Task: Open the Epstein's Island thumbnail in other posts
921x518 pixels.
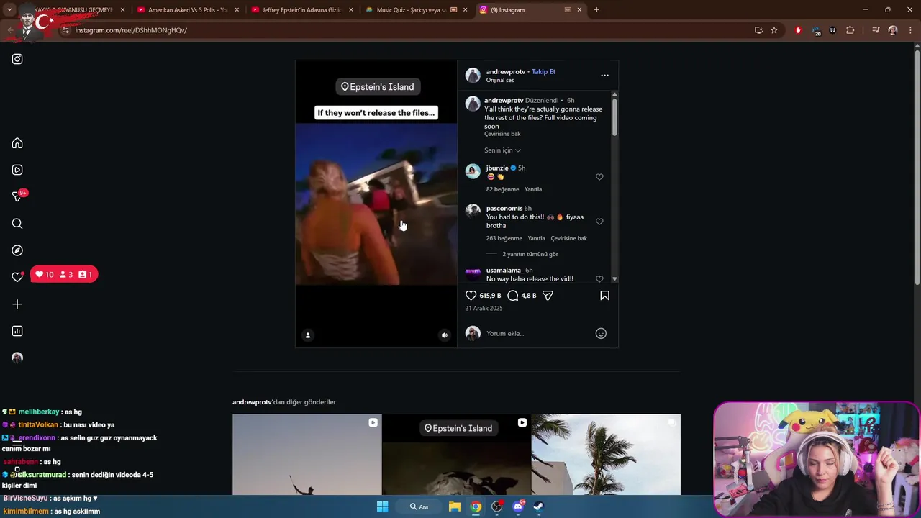Action: [x=456, y=455]
